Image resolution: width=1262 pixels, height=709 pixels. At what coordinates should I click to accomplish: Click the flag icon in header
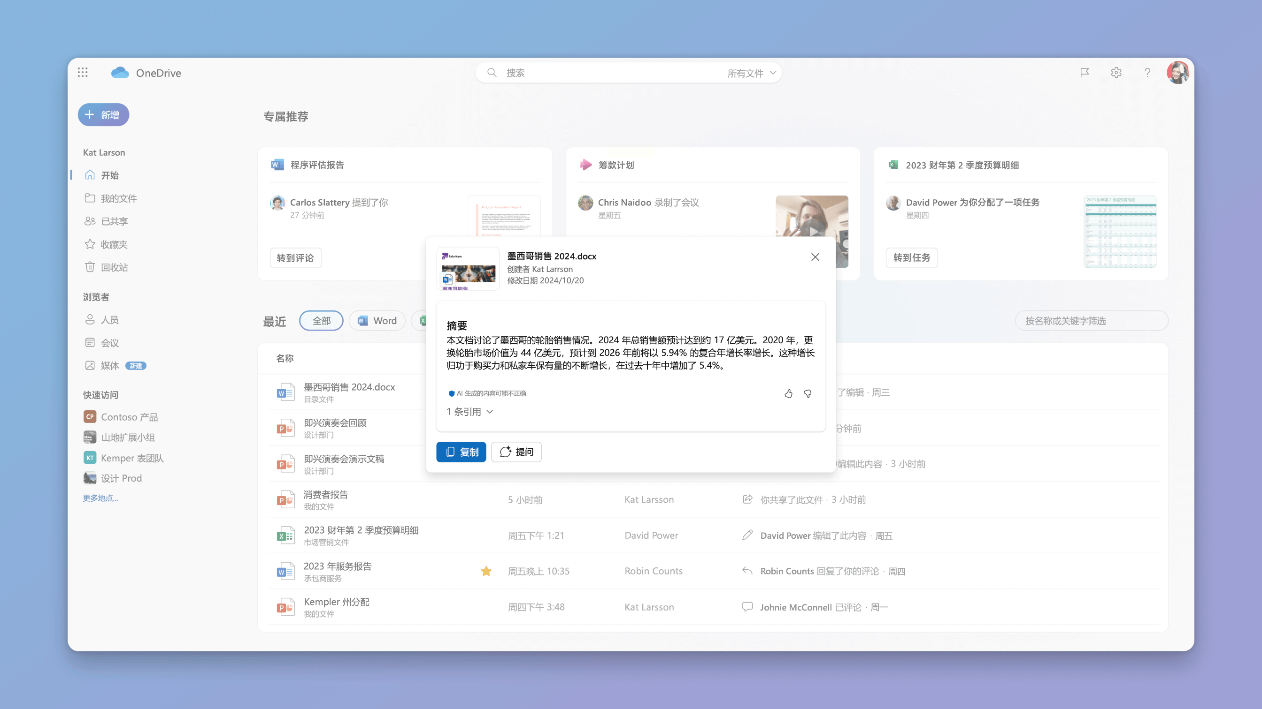(1085, 72)
